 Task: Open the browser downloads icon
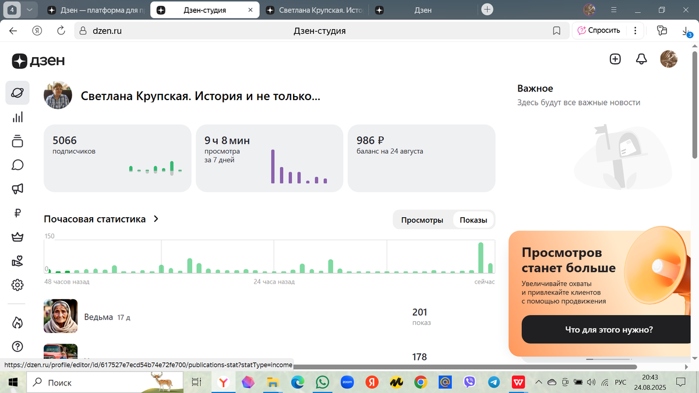(687, 31)
